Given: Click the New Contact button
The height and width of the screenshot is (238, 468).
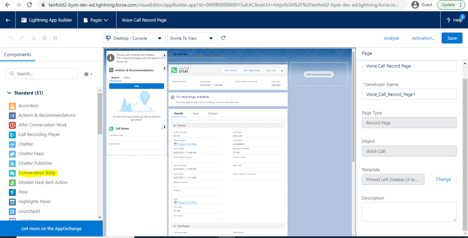Looking at the screenshot, I should [x=231, y=71].
